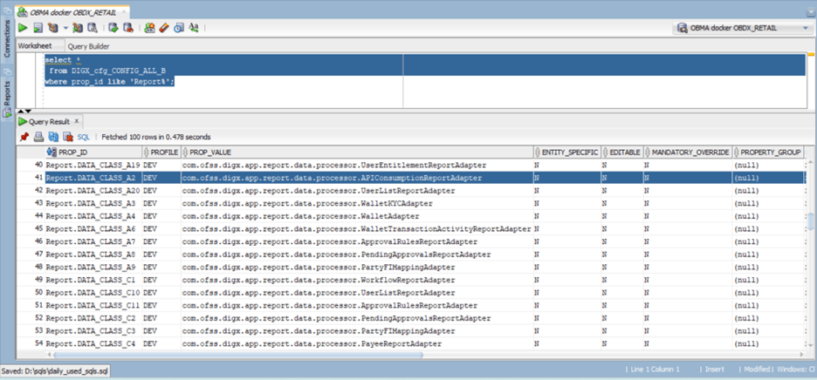This screenshot has width=817, height=380.
Task: Click the SQL History clock icon
Action: click(179, 28)
